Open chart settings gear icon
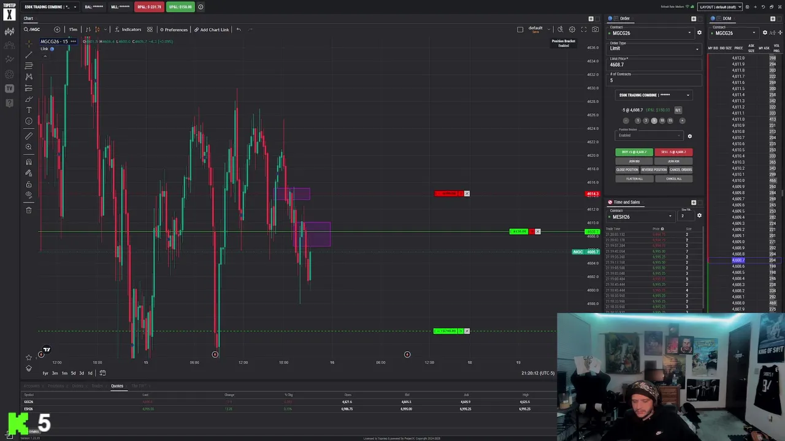785x441 pixels. (x=572, y=29)
